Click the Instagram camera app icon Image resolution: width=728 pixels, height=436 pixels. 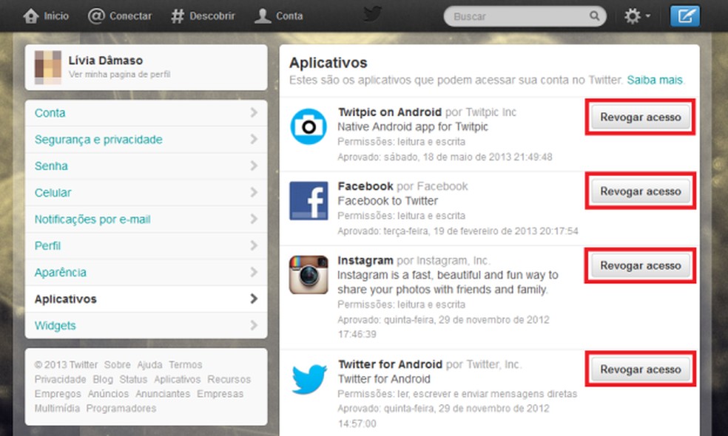309,275
